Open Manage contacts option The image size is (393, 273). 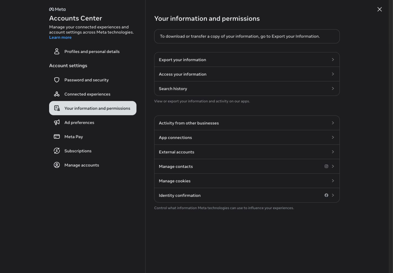247,166
